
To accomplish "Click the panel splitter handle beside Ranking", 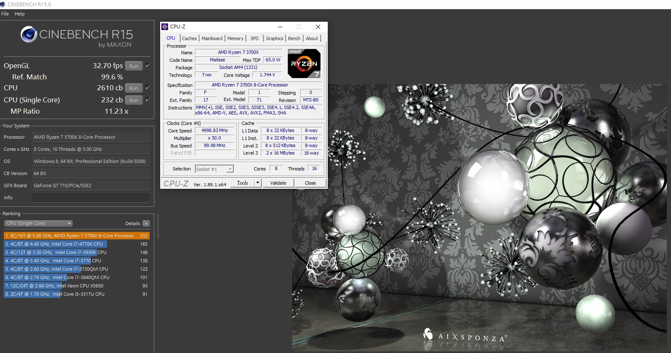I will coord(158,226).
